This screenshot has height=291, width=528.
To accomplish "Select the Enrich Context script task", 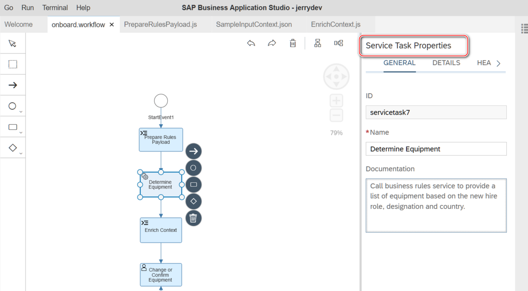I will pyautogui.click(x=161, y=230).
